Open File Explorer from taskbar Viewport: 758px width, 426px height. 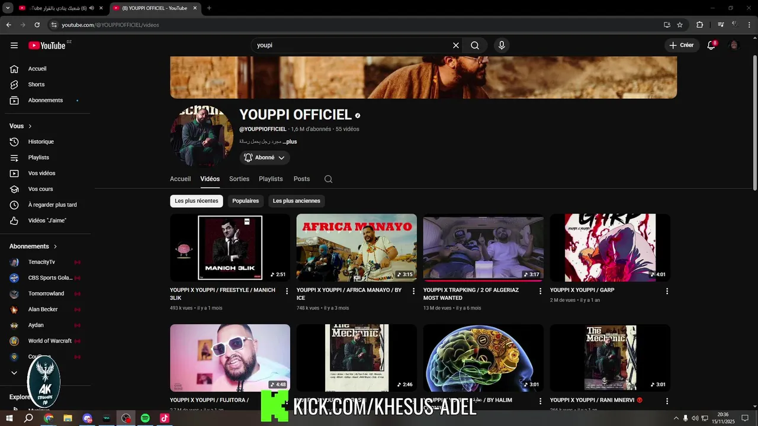pos(68,418)
